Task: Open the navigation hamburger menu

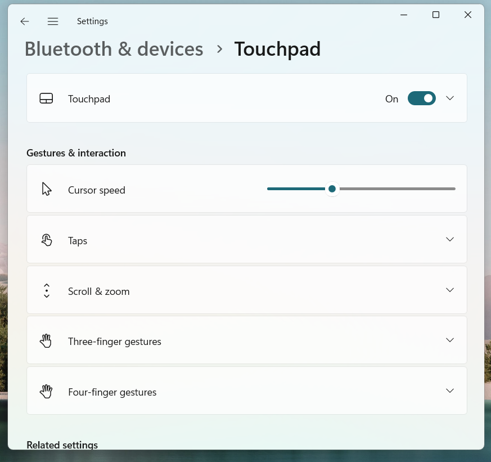Action: tap(52, 21)
